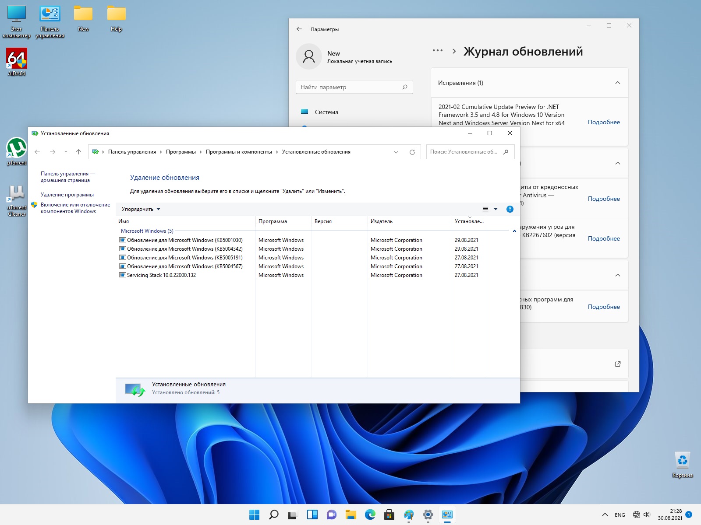Change view layout icon
701x525 pixels.
point(485,209)
